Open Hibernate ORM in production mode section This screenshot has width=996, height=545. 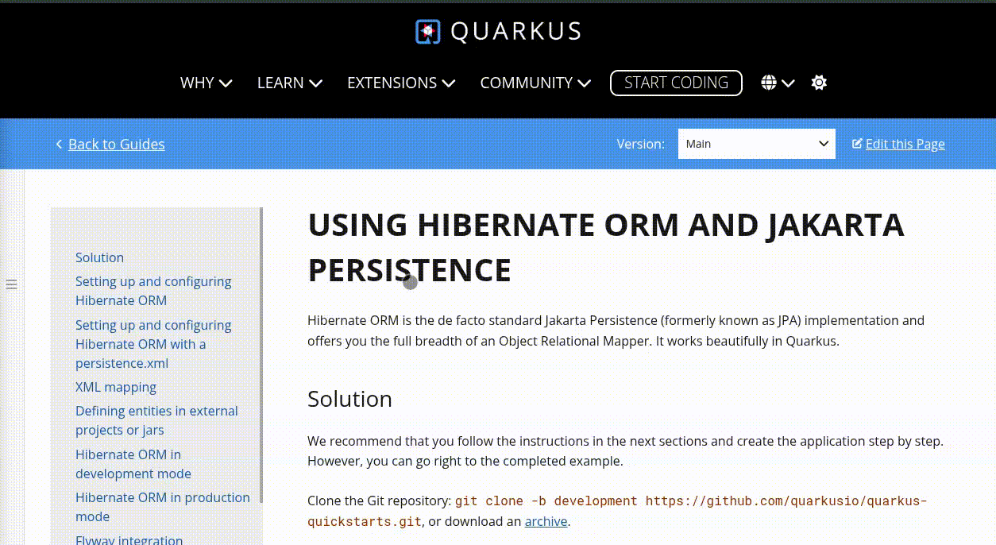tap(163, 507)
